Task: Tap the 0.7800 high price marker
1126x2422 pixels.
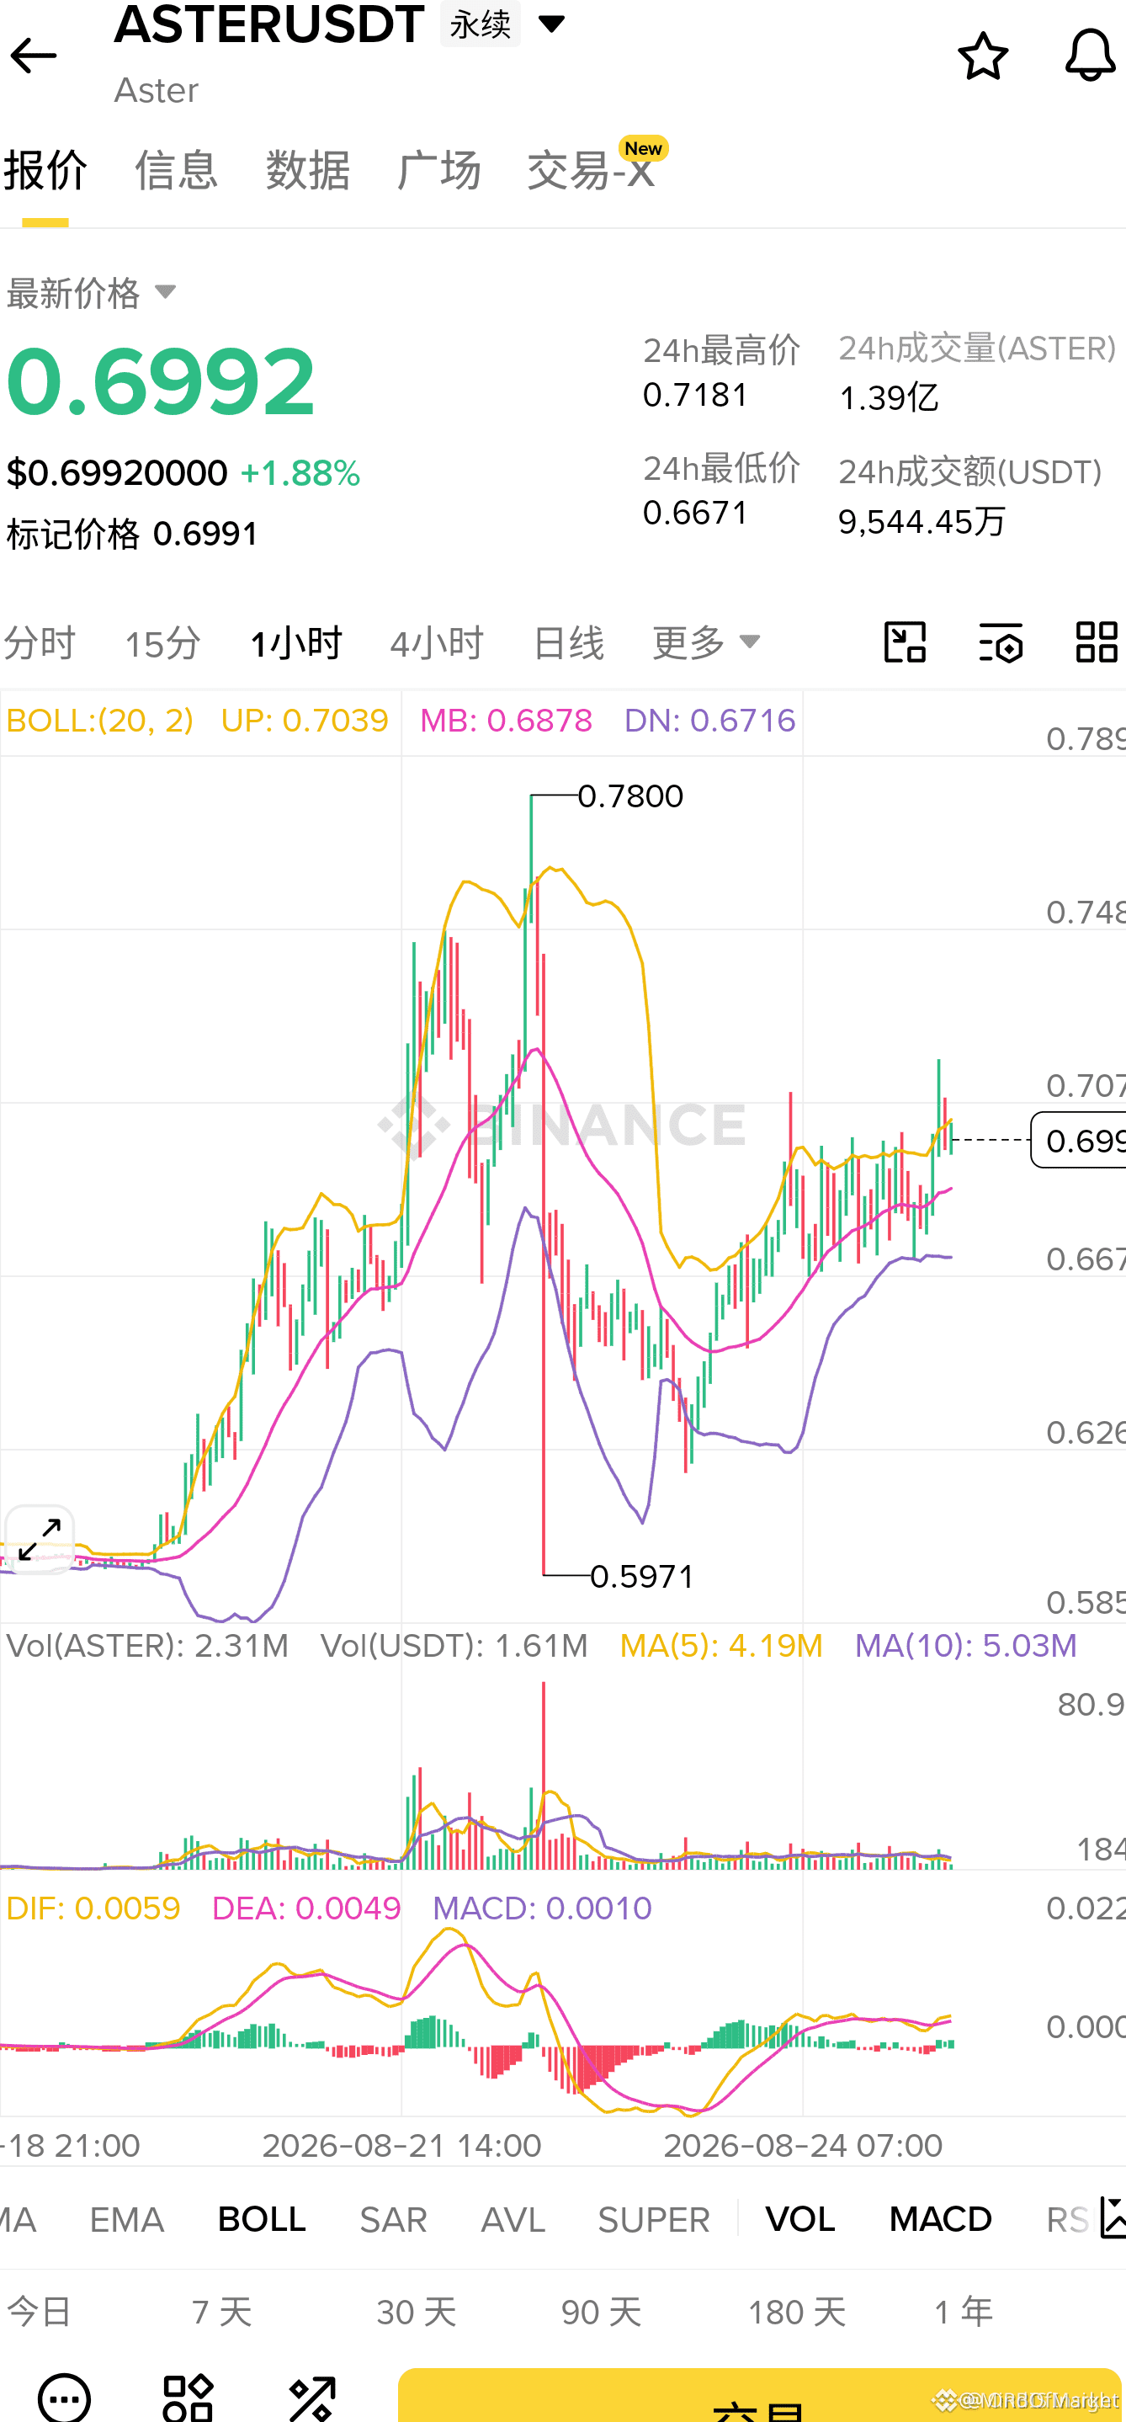Action: pyautogui.click(x=630, y=796)
